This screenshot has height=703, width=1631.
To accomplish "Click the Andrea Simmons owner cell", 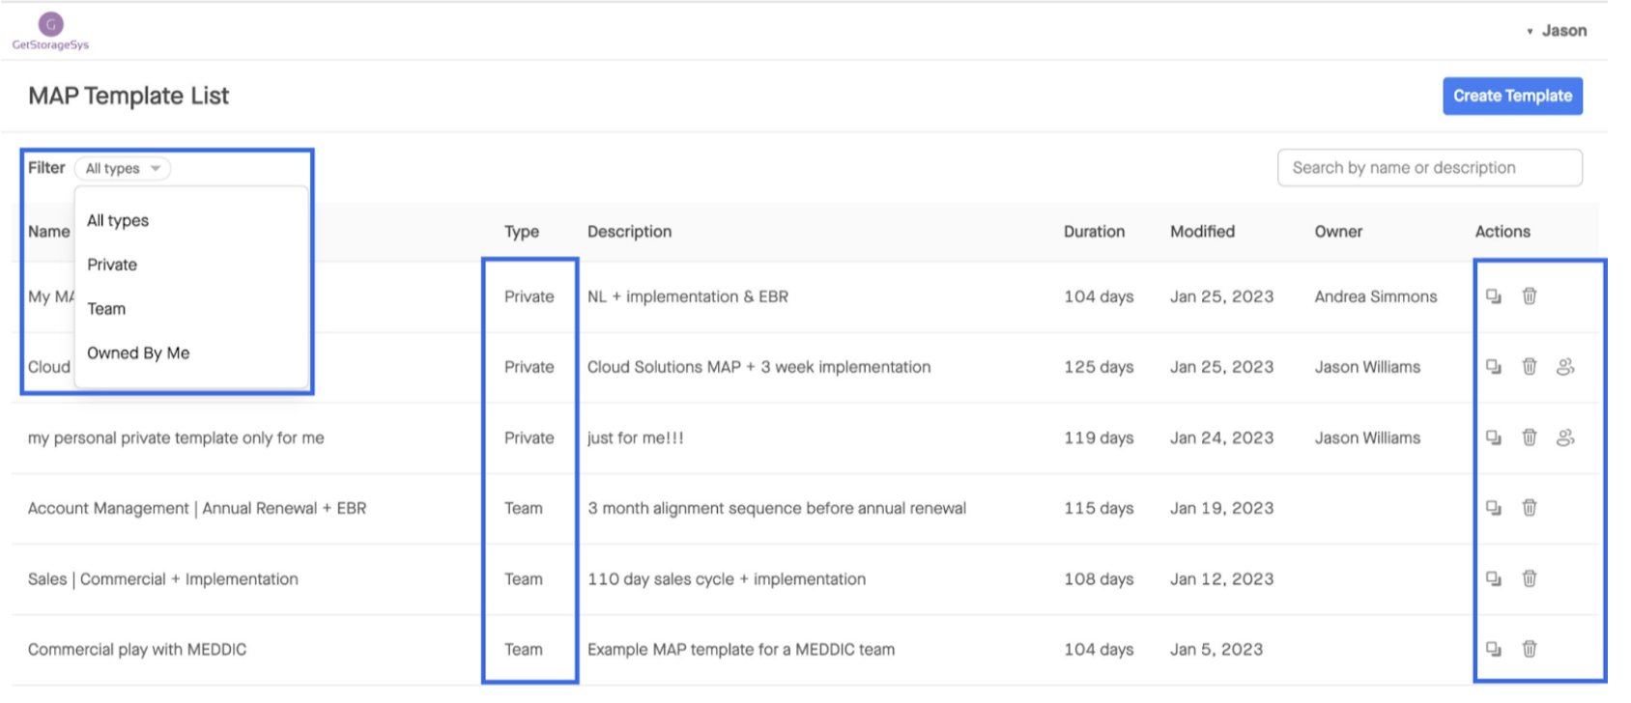I will [x=1375, y=296].
